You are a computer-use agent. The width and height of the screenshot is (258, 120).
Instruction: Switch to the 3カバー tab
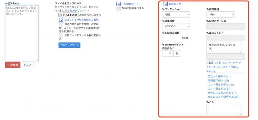pyautogui.click(x=227, y=62)
